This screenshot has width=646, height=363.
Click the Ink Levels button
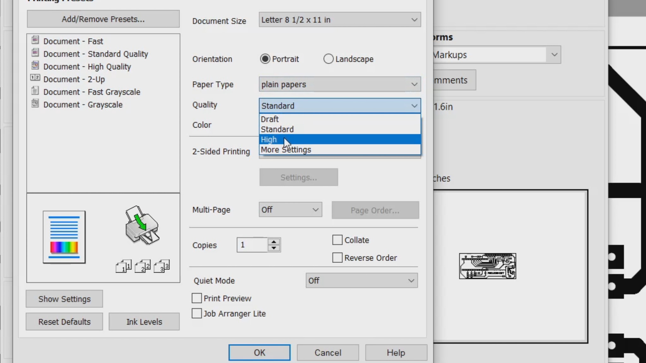point(144,322)
